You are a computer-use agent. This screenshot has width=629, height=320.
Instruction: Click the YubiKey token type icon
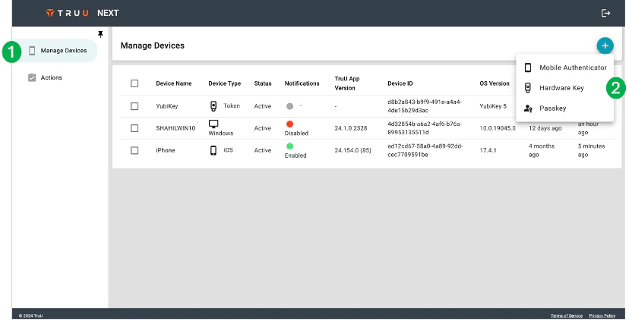(x=213, y=105)
